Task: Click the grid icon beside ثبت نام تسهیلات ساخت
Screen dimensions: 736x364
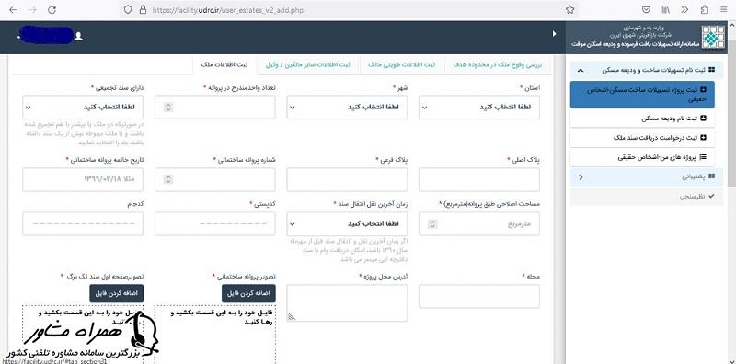Action: click(x=711, y=70)
